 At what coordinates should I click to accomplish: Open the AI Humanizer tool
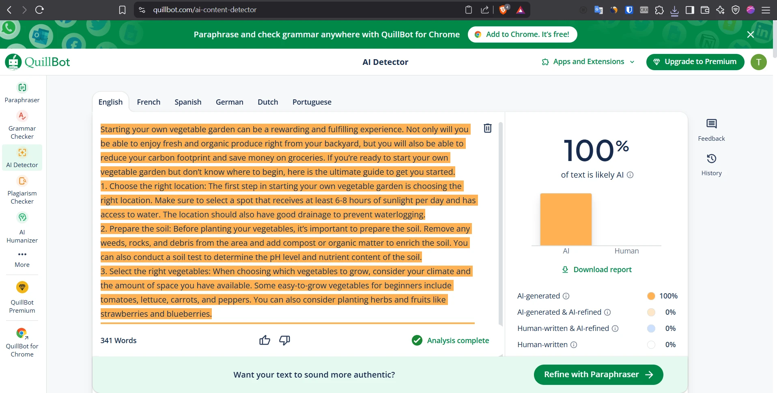tap(22, 228)
